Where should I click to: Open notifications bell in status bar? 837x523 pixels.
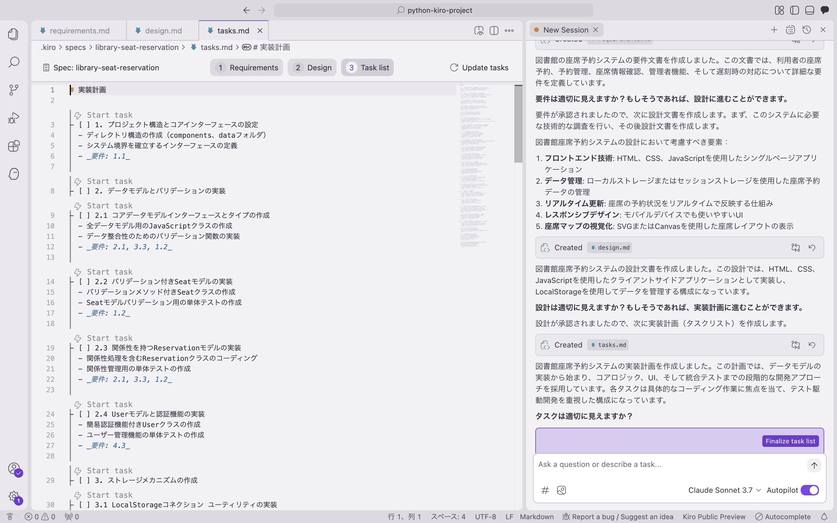[824, 517]
